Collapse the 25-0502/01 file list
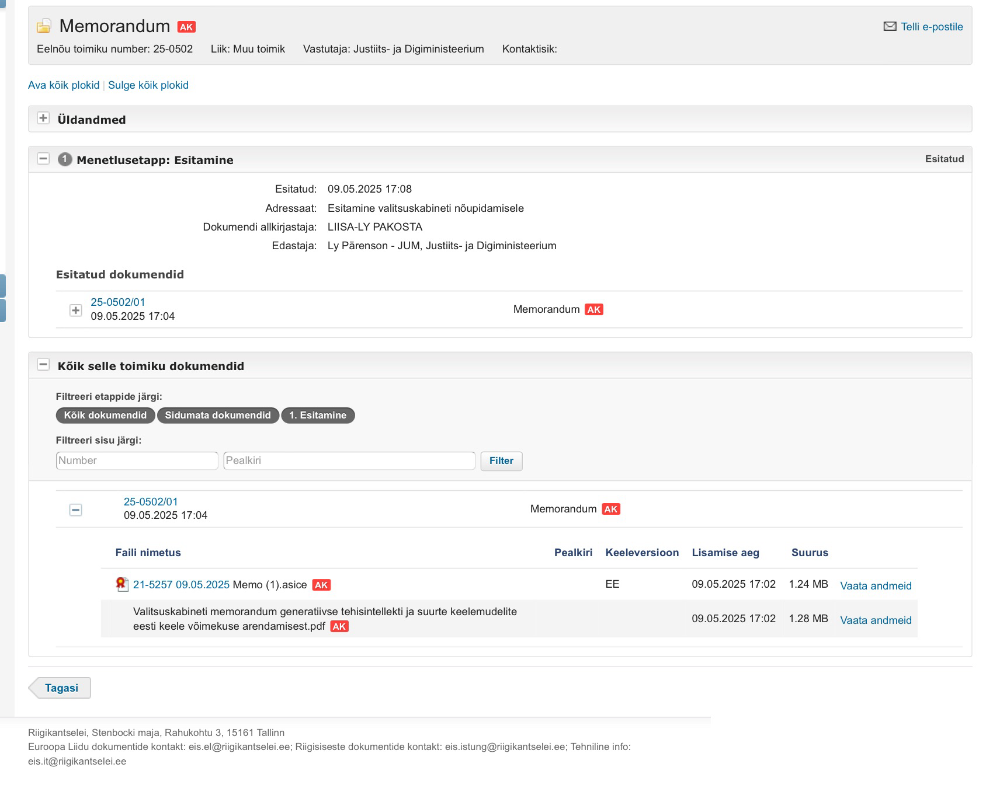 pyautogui.click(x=75, y=510)
